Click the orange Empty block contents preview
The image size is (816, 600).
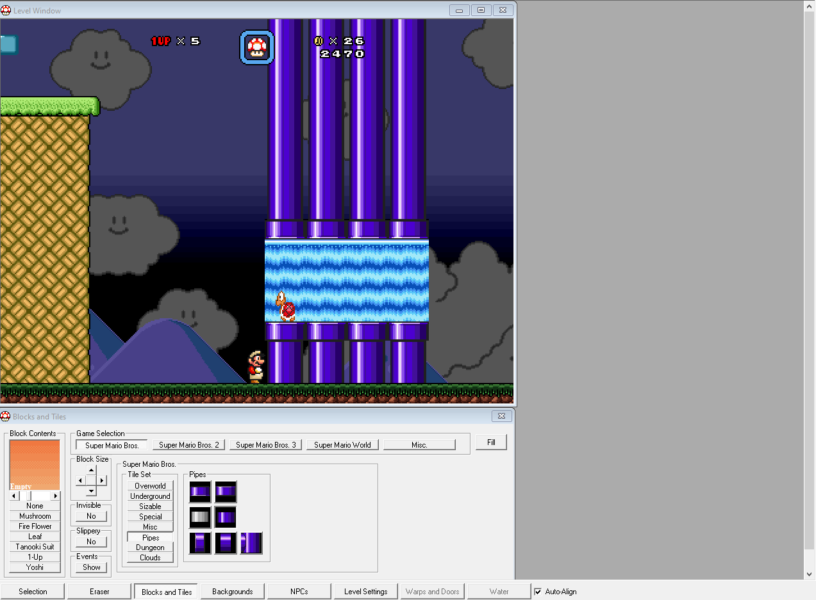tap(35, 465)
